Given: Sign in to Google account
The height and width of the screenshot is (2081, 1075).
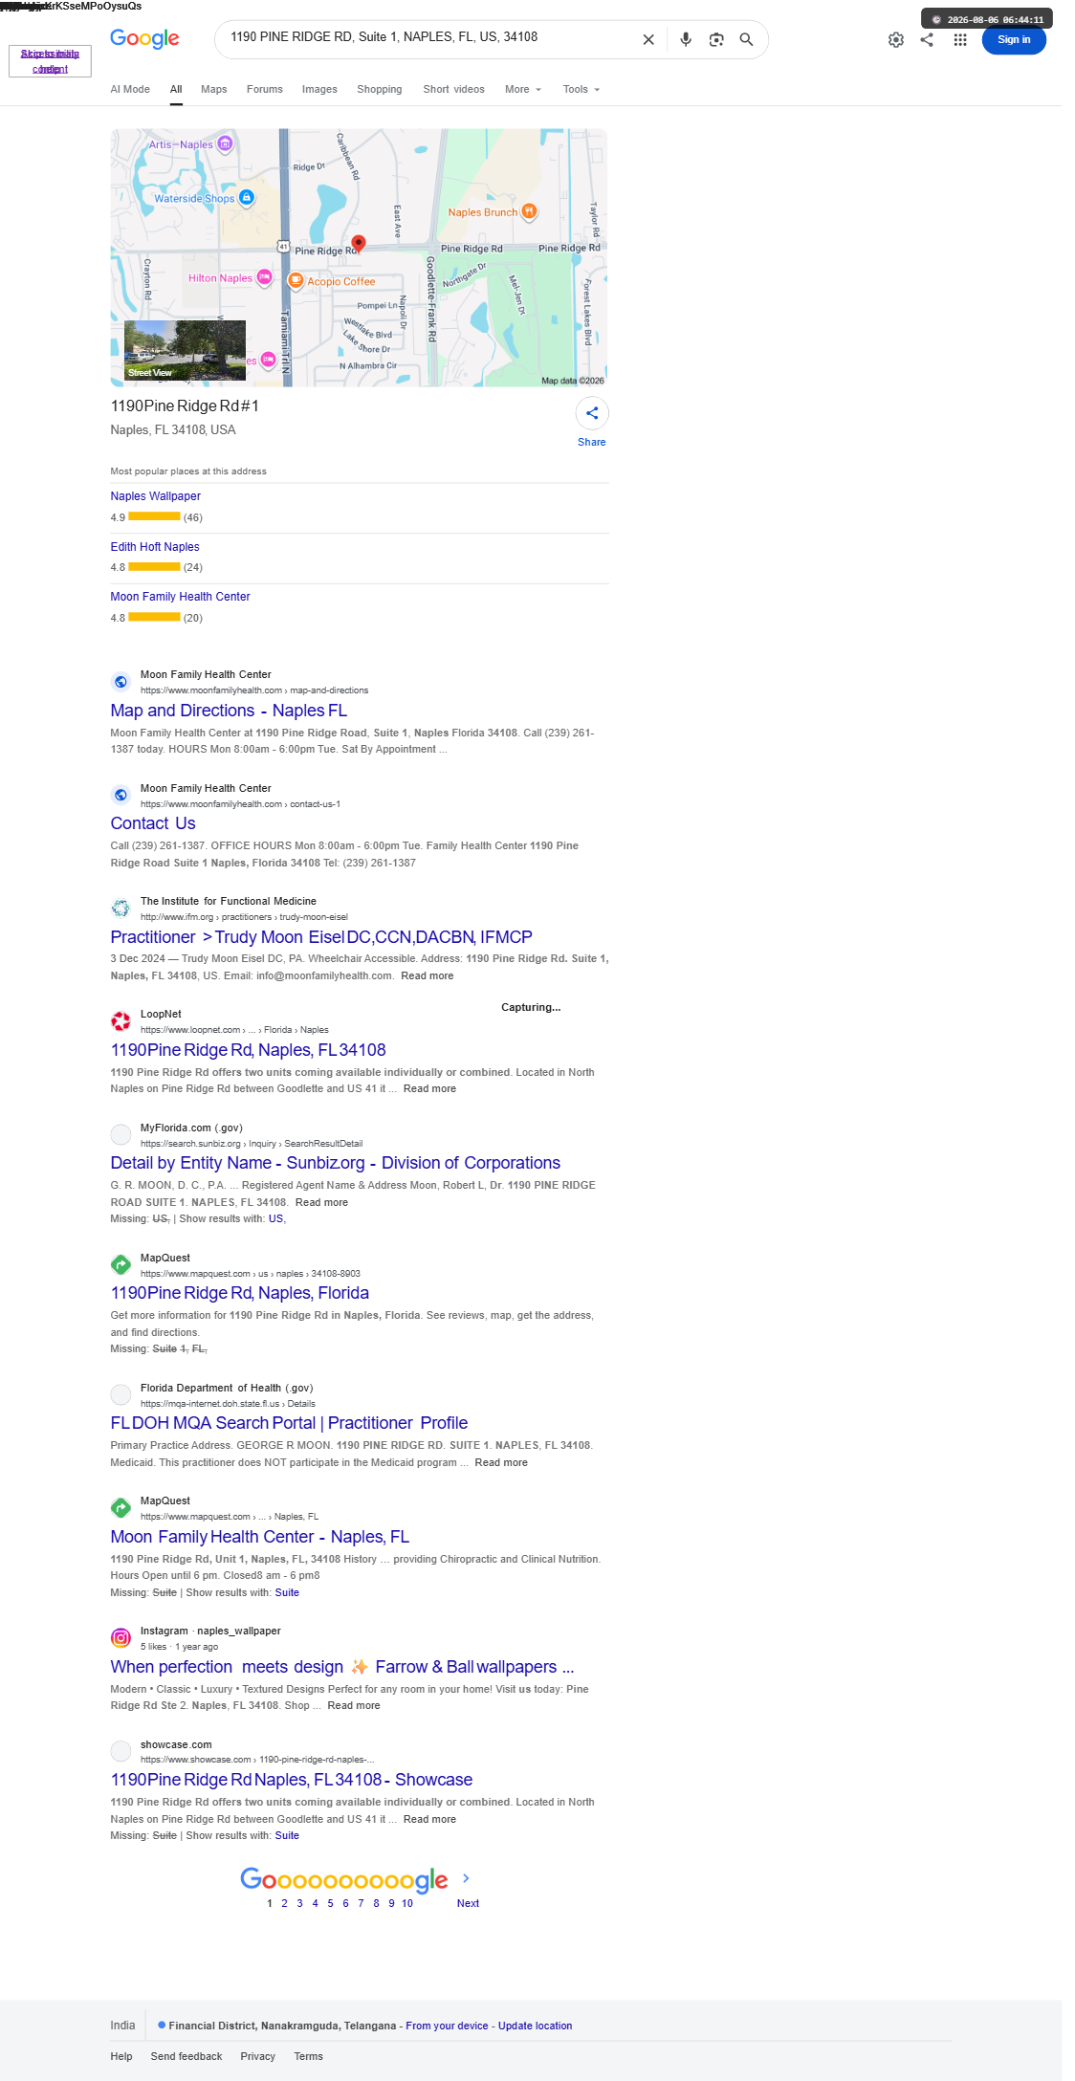Looking at the screenshot, I should click(1014, 40).
